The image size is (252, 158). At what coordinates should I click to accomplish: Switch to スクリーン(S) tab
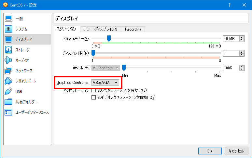click(66, 29)
